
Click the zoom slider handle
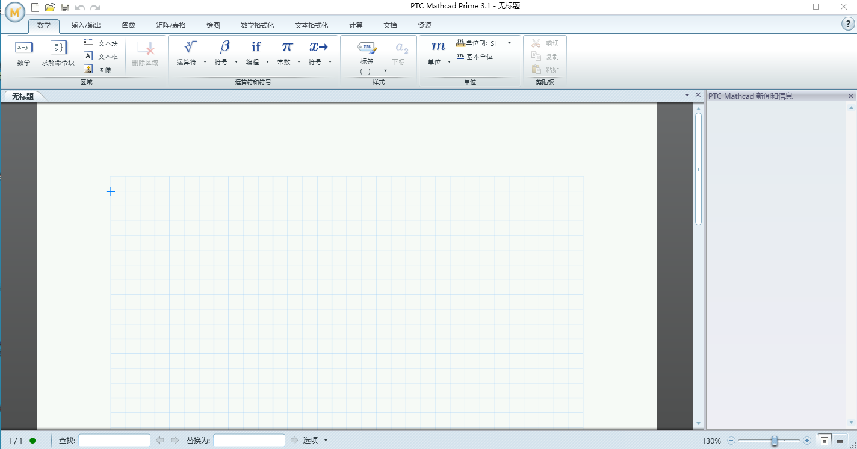click(x=775, y=441)
